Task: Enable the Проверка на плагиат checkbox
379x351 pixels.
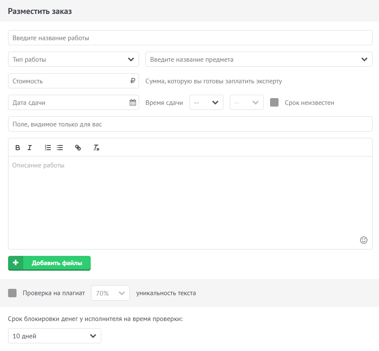Action: click(x=12, y=293)
